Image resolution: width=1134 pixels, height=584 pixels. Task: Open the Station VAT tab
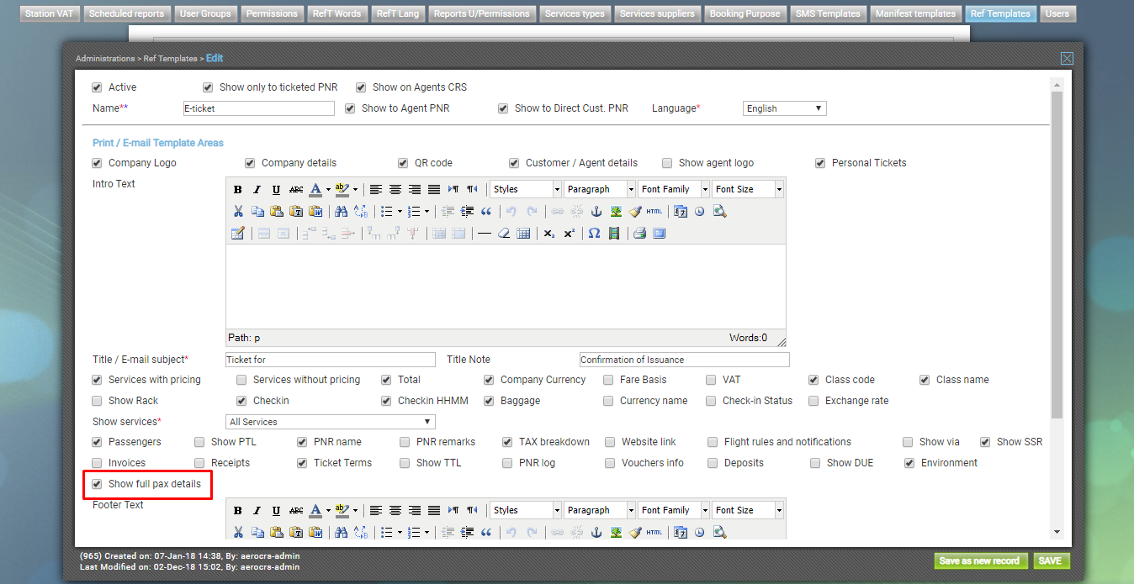(x=50, y=13)
